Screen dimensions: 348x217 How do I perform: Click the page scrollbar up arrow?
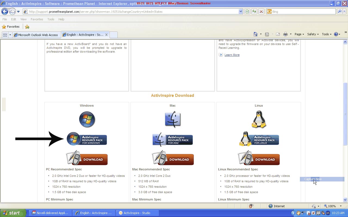pos(345,42)
